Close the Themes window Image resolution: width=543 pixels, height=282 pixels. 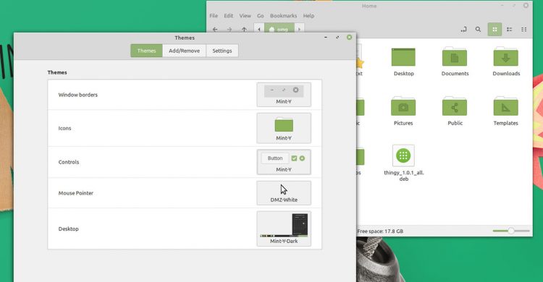[x=349, y=37]
